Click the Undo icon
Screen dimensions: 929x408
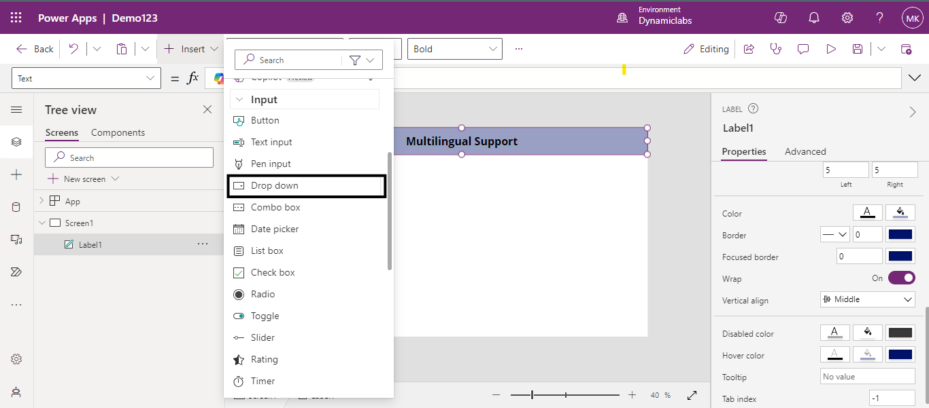73,49
